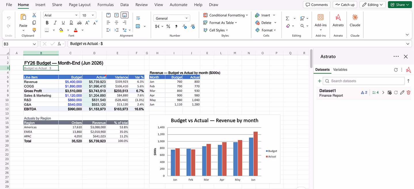Image resolution: width=414 pixels, height=189 pixels.
Task: Launch the Claude add-in from ribbon
Action: [x=355, y=20]
